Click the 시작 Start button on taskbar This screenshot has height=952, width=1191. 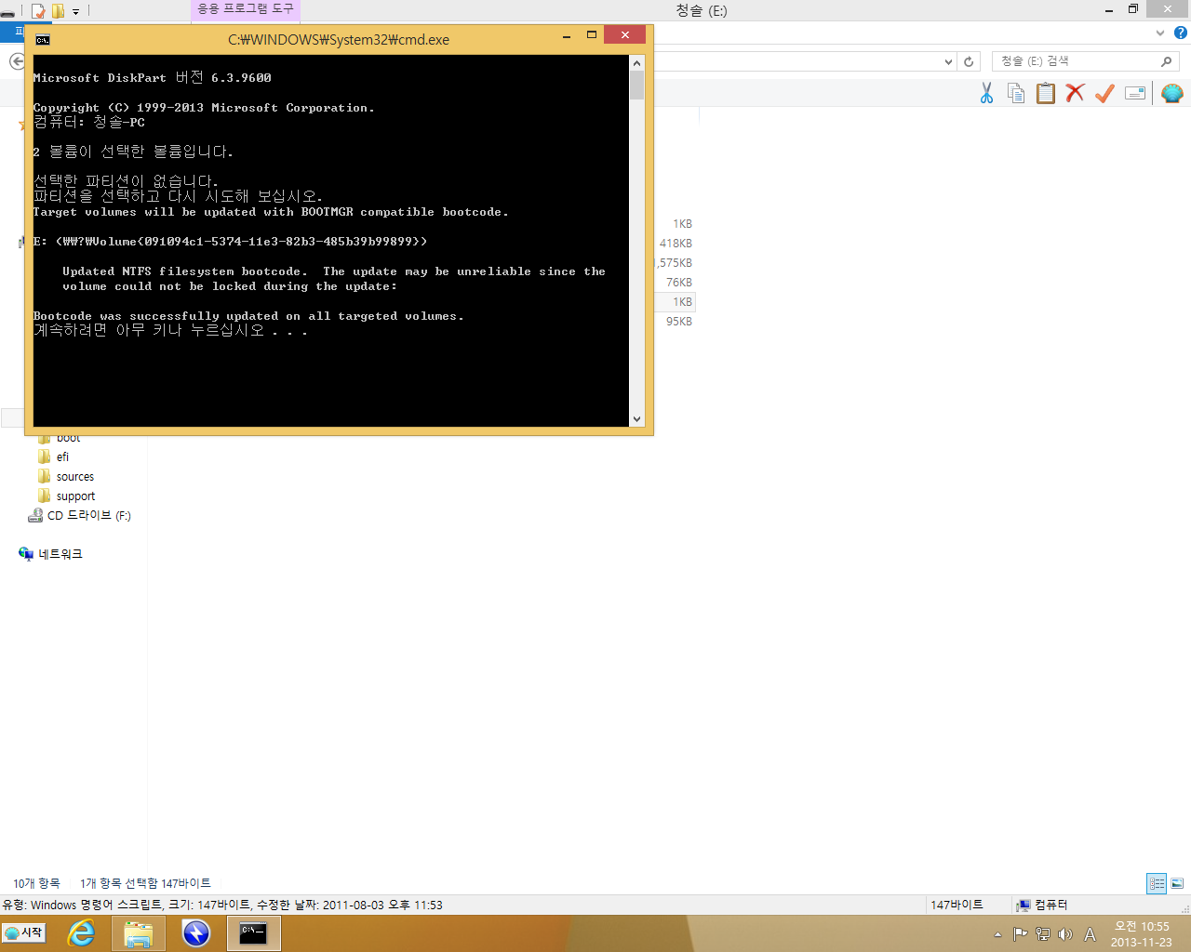pyautogui.click(x=24, y=933)
